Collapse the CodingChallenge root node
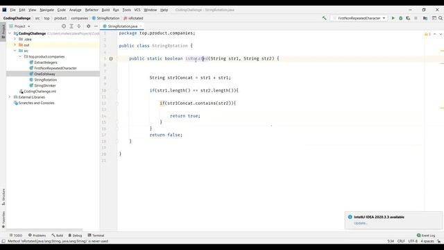The height and width of the screenshot is (250, 444). tap(10, 33)
